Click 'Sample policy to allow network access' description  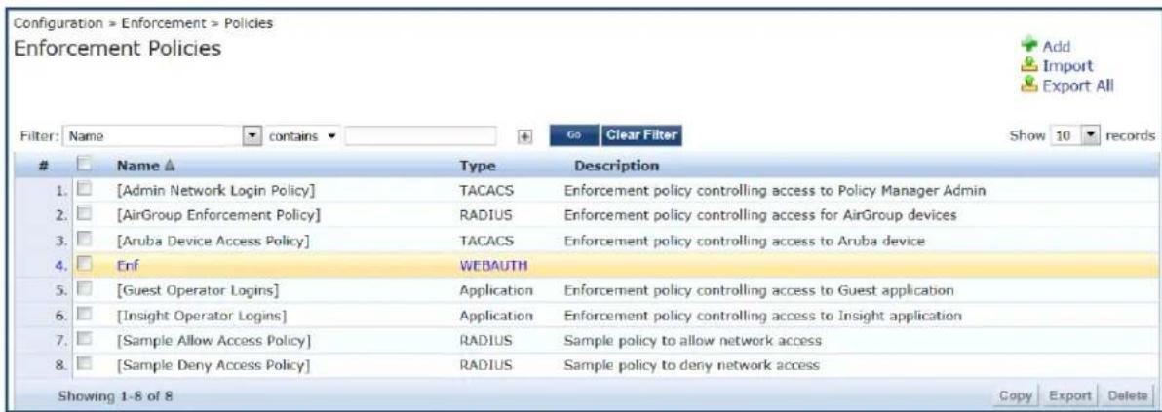click(x=693, y=341)
